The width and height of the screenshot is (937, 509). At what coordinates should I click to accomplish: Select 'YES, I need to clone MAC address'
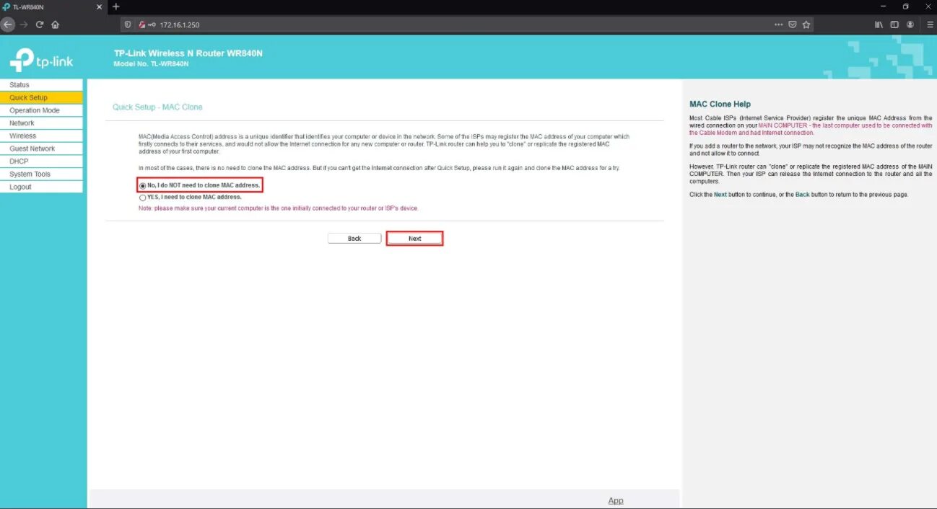coord(142,198)
